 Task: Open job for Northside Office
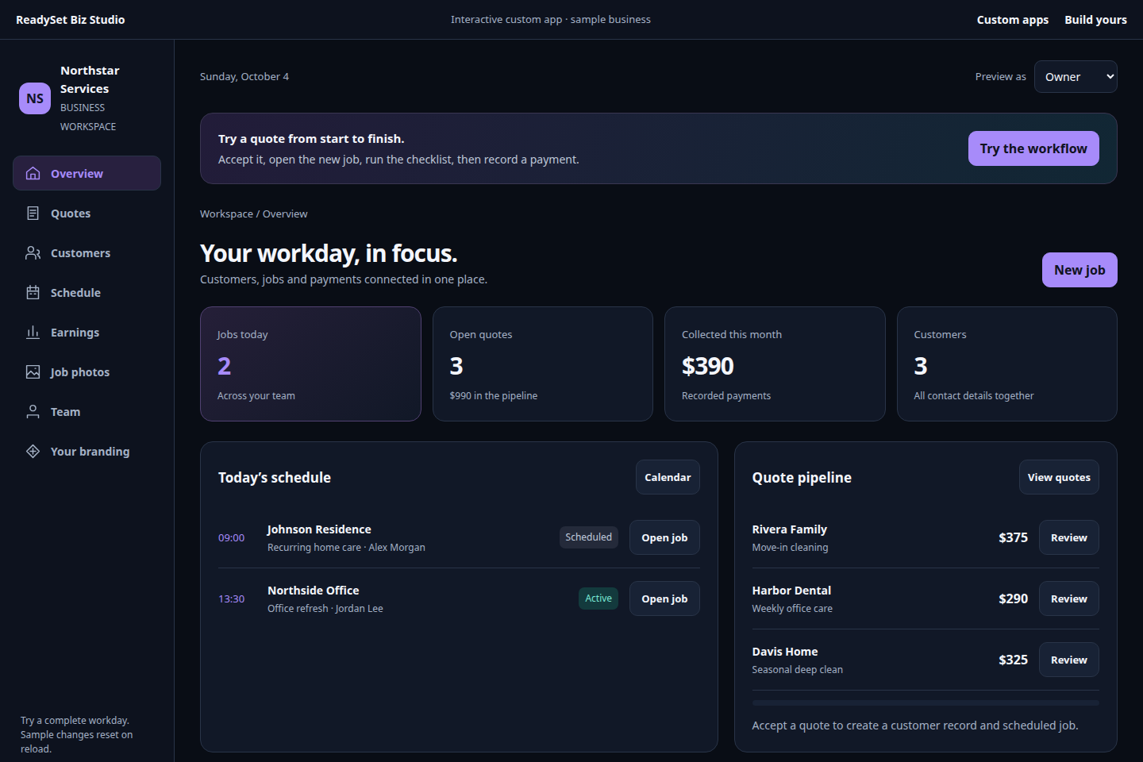click(x=664, y=598)
